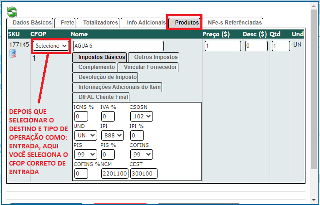
Task: Open the DIFAL Cliente Final sub-tab
Action: [101, 97]
